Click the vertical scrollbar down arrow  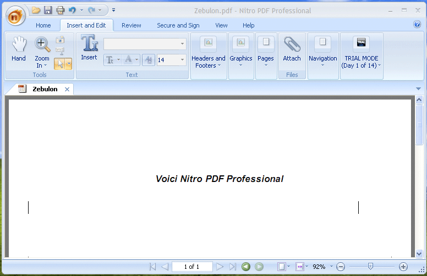[419, 253]
